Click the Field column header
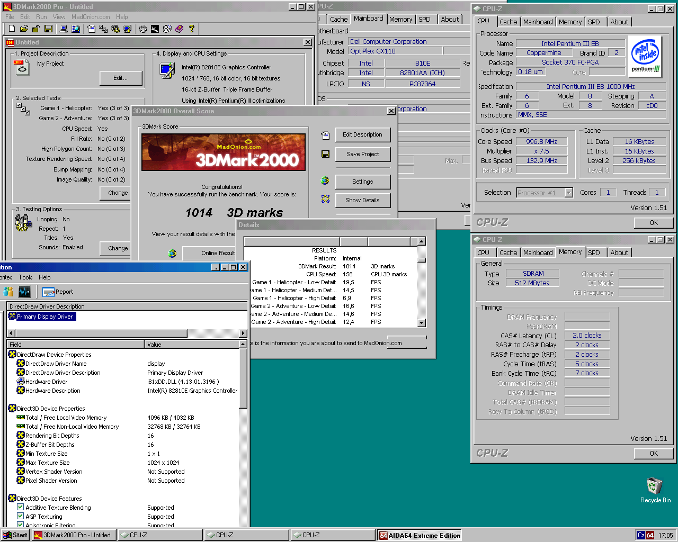The width and height of the screenshot is (678, 542). [x=76, y=344]
